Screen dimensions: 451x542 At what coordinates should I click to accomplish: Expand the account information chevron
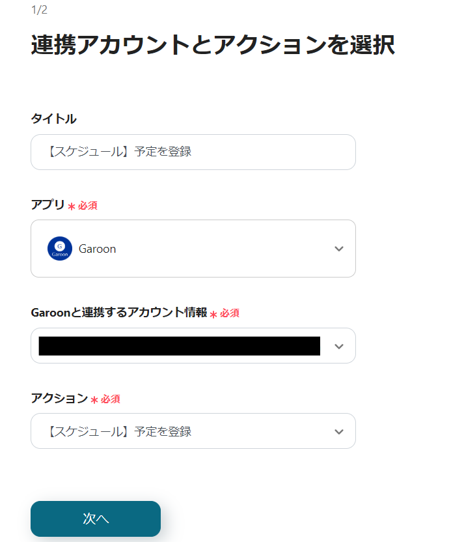pyautogui.click(x=338, y=345)
